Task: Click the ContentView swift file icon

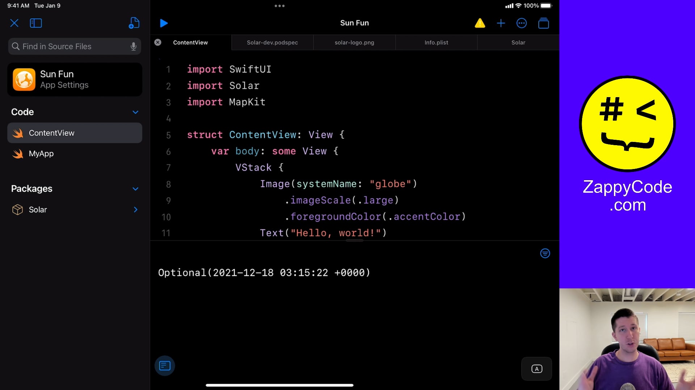Action: (17, 133)
